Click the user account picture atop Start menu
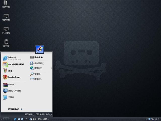The height and width of the screenshot is (121, 161). [40, 49]
